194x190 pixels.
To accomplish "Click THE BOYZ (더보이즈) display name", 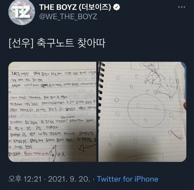I will (75, 7).
